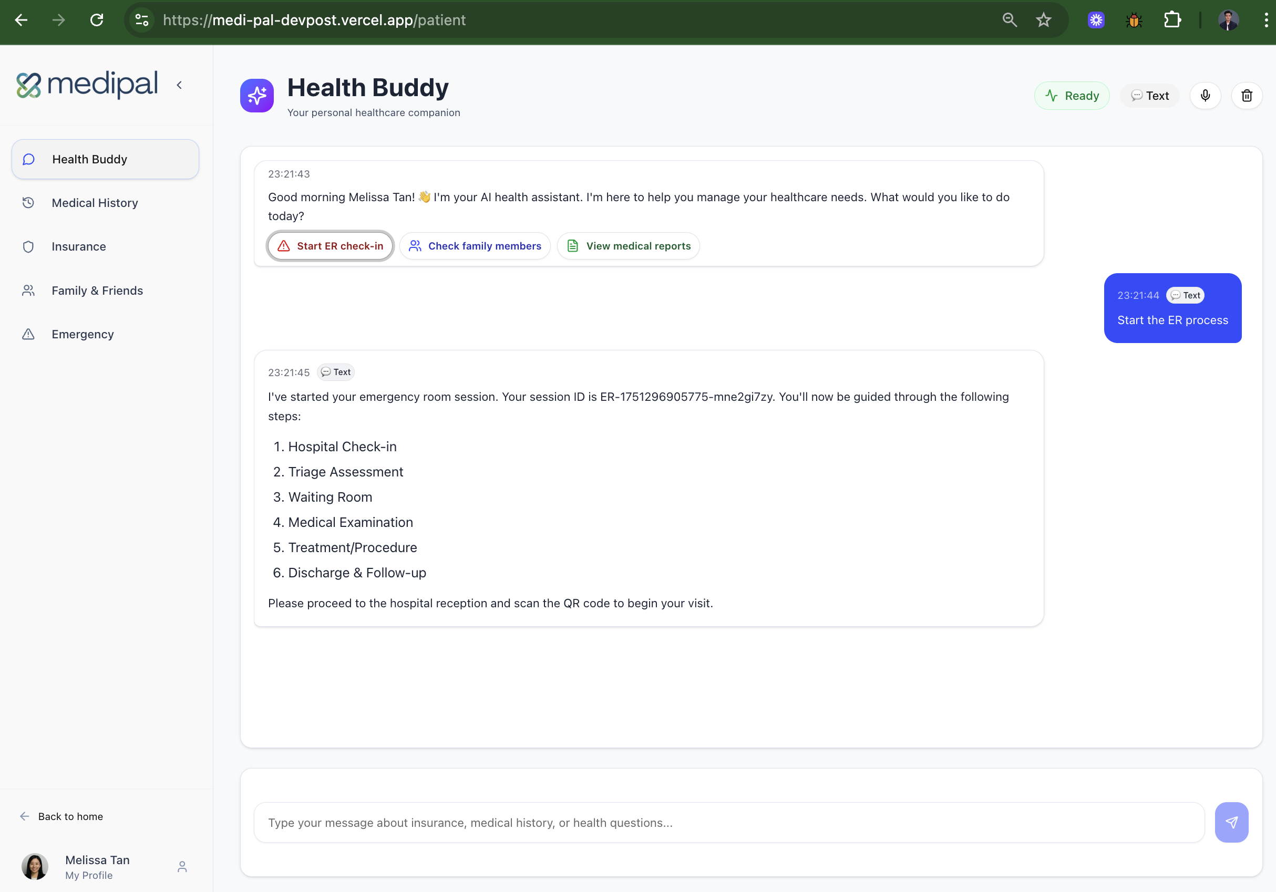
Task: Click the microphone voice input icon
Action: coord(1205,96)
